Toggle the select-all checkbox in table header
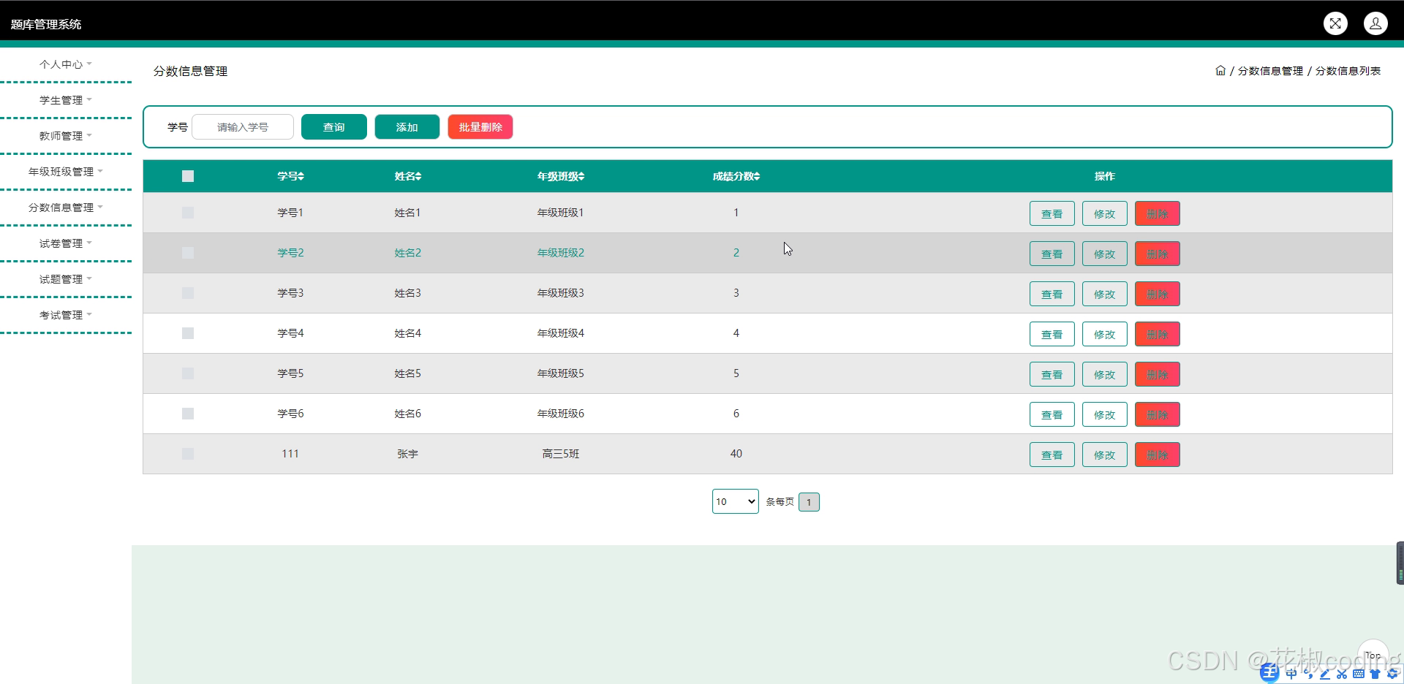Image resolution: width=1404 pixels, height=684 pixels. (x=188, y=176)
